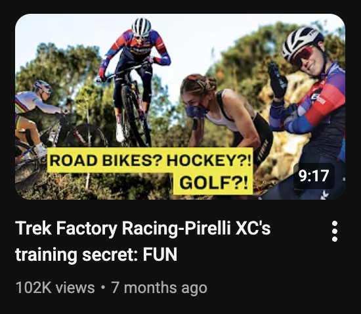Click the yellow "ROAD BIKES? HOCKEY?!" banner
Screen dimensions: 361x314
coord(150,160)
